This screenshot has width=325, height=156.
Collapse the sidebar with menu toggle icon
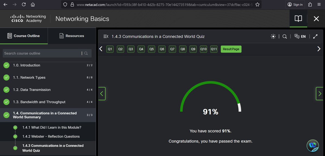pos(106,37)
